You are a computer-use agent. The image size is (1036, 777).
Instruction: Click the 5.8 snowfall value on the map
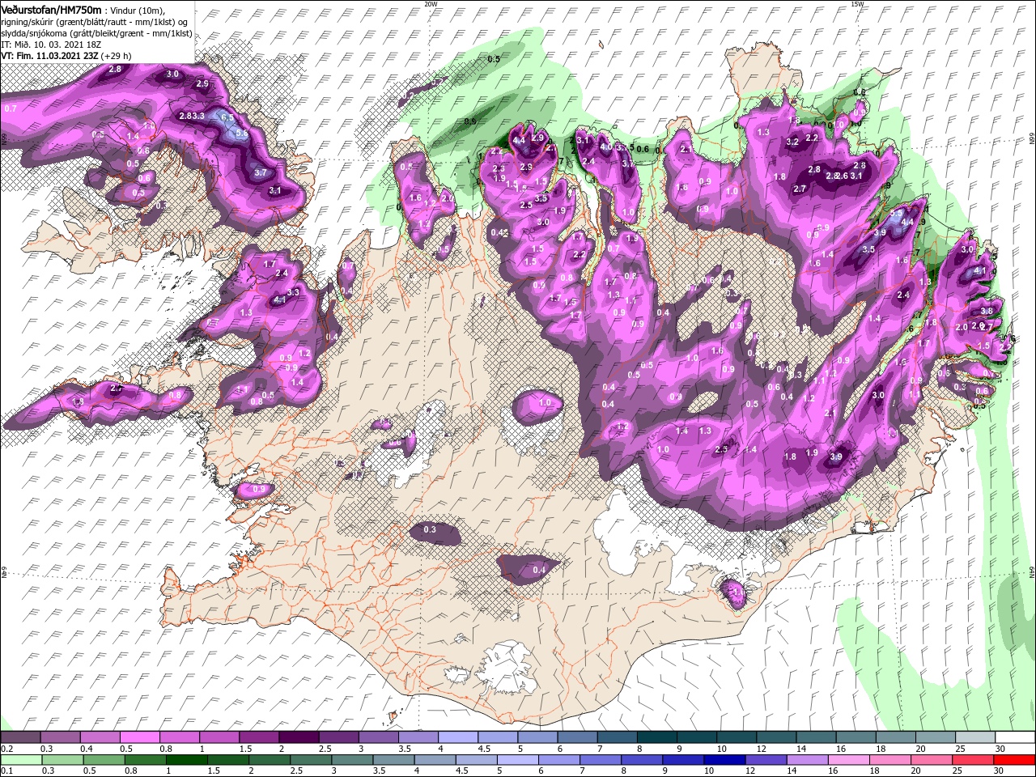[x=240, y=133]
